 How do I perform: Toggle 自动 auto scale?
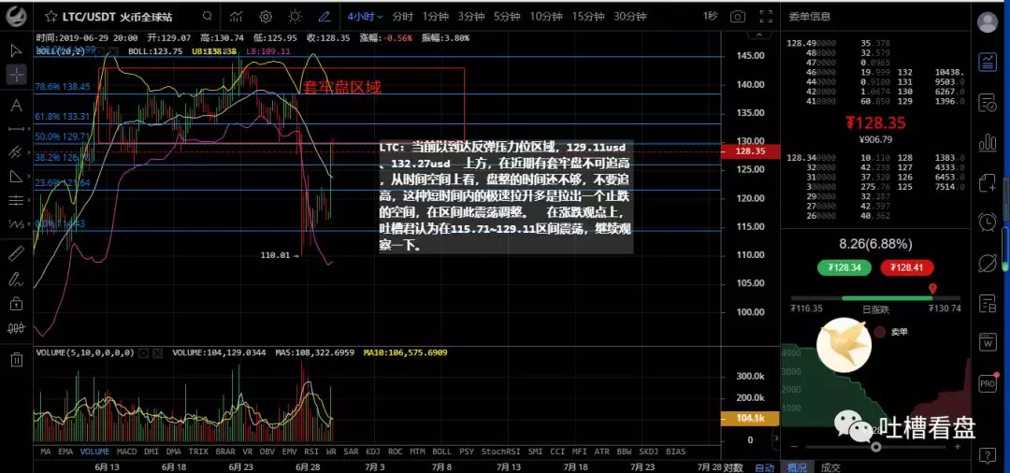click(765, 467)
